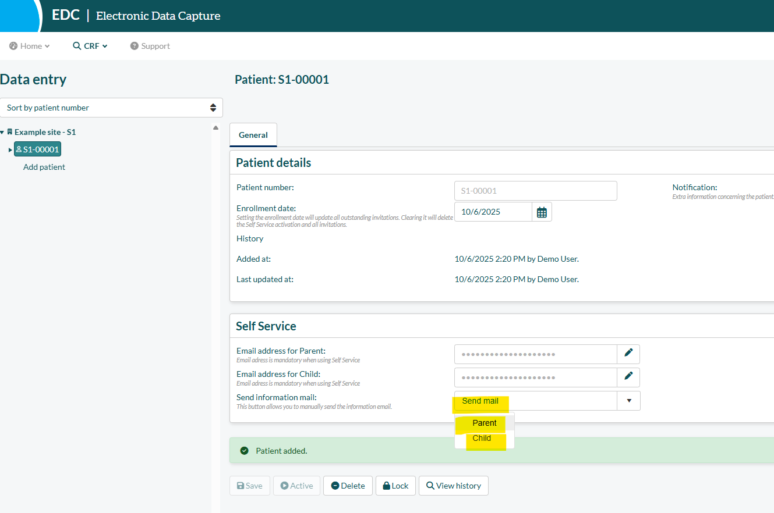Open the Sort by patient number dropdown
This screenshot has width=774, height=513.
[x=111, y=108]
